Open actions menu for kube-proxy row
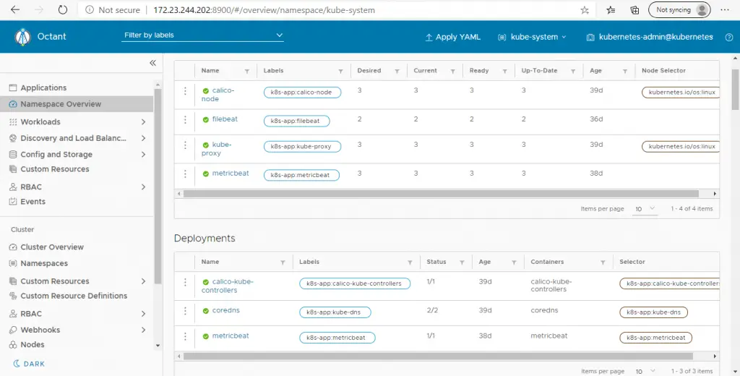Image resolution: width=740 pixels, height=376 pixels. 185,145
